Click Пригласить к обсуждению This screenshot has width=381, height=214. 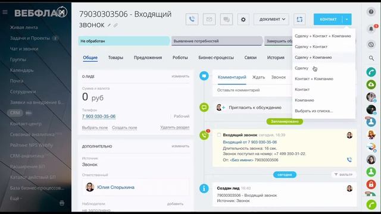coord(255,108)
